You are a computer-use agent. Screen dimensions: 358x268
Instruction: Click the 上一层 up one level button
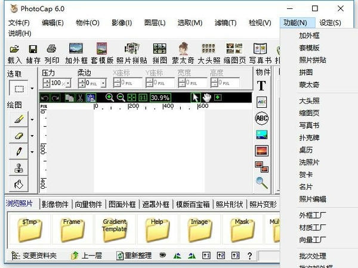[87, 255]
